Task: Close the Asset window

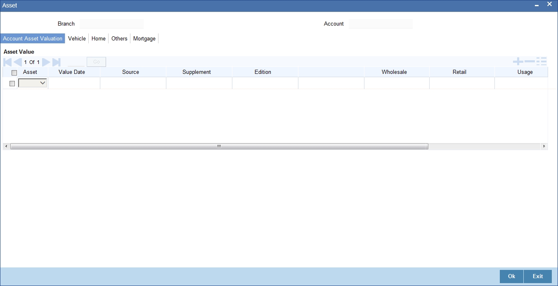Action: [549, 4]
